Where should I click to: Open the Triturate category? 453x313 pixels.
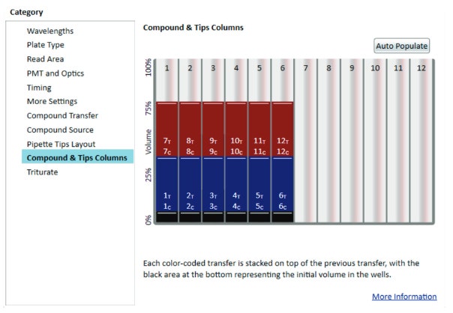42,172
